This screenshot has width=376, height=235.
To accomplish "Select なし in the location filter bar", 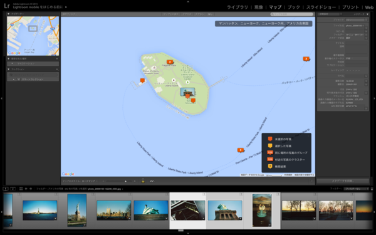I will [x=210, y=14].
